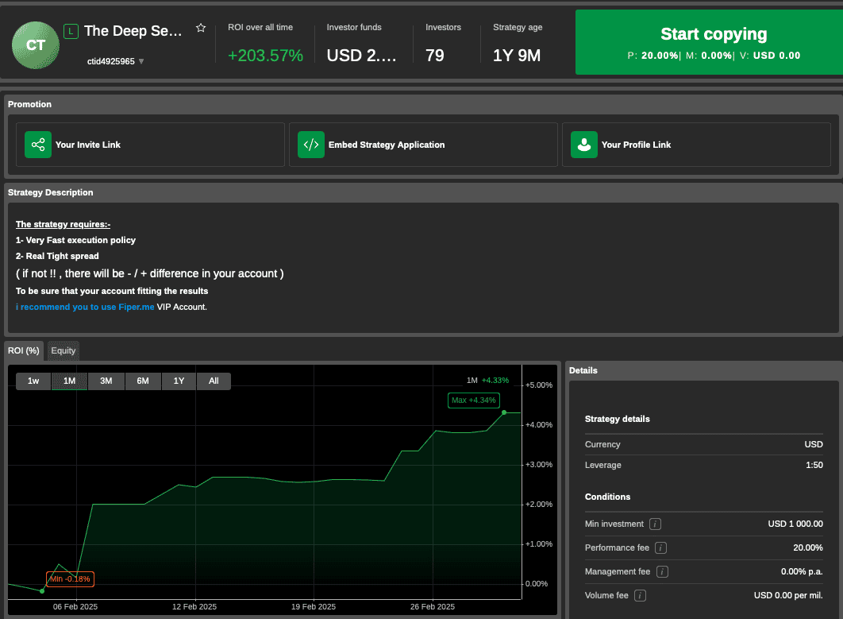843x619 pixels.
Task: Click the 26 Feb 2025 axis date
Action: click(x=433, y=606)
